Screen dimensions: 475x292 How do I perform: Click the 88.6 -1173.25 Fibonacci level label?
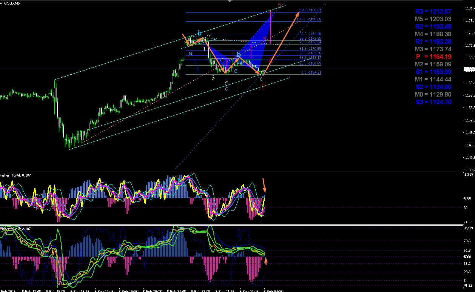coord(310,38)
